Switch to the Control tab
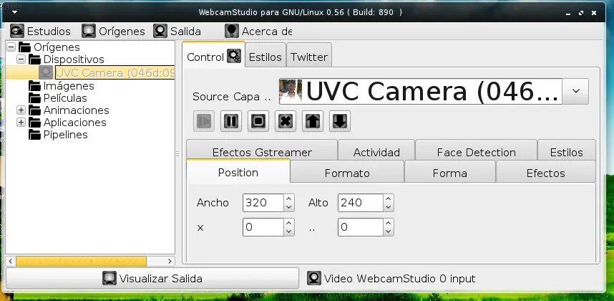Image resolution: width=614 pixels, height=301 pixels. click(213, 57)
